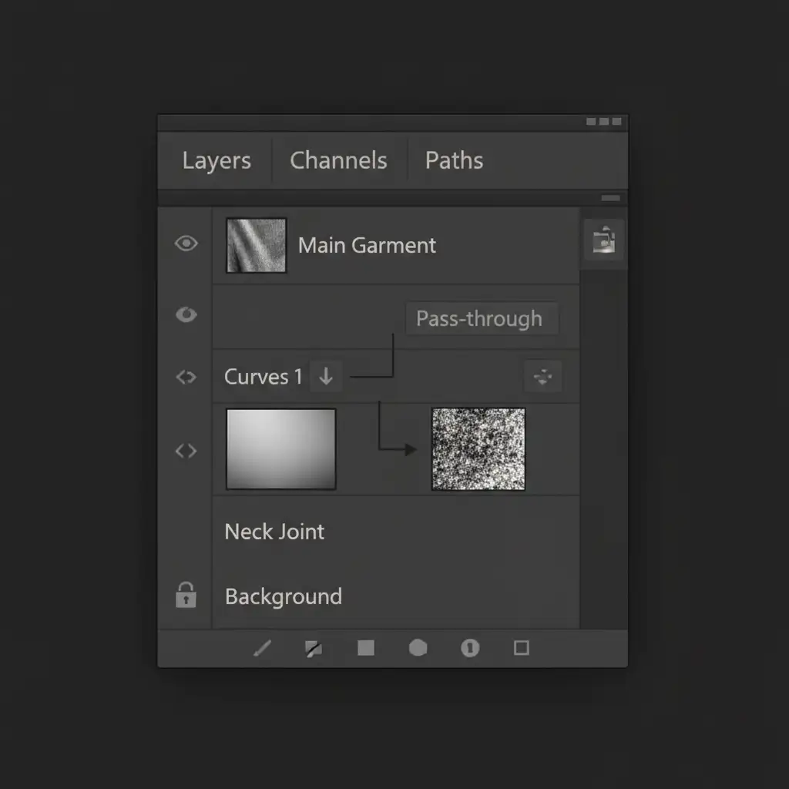Select the Neck Joint layer
789x789 pixels.
pyautogui.click(x=275, y=532)
